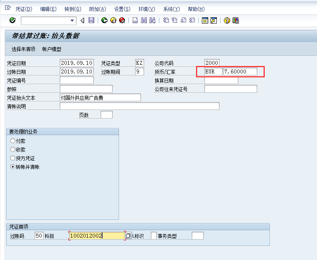Click the green checkmark Enter icon

coord(12,20)
